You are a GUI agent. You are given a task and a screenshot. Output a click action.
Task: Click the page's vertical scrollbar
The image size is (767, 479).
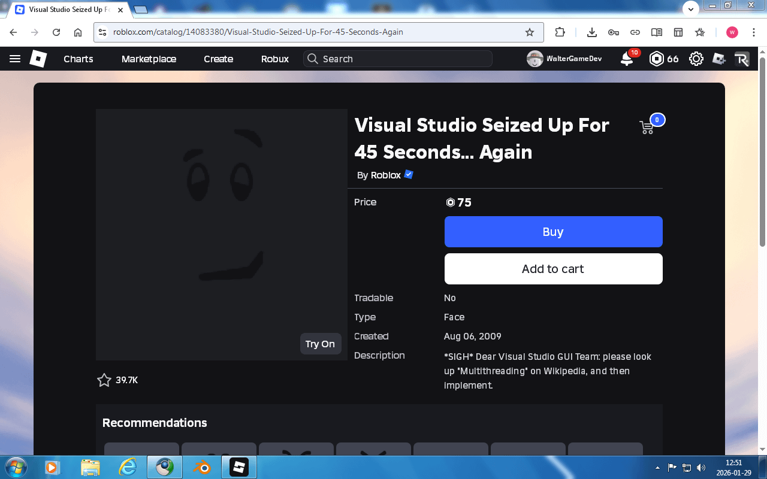tap(762, 150)
